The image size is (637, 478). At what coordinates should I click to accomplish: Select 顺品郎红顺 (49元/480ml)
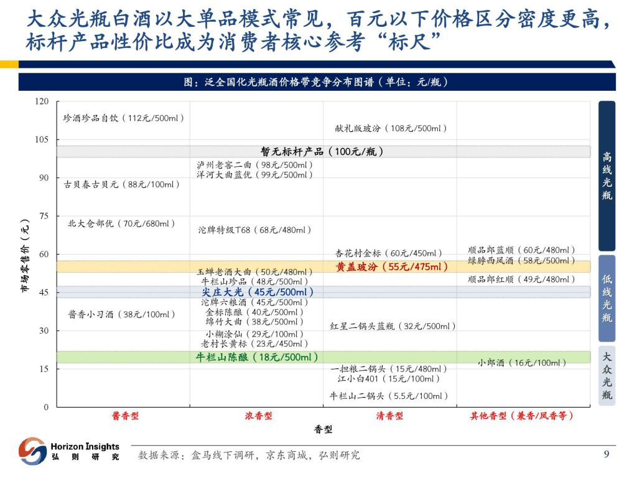coord(522,279)
